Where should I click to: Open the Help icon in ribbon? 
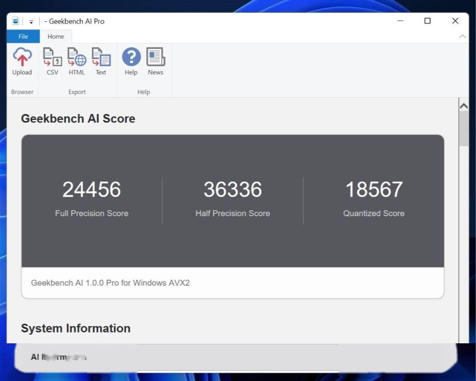[131, 61]
